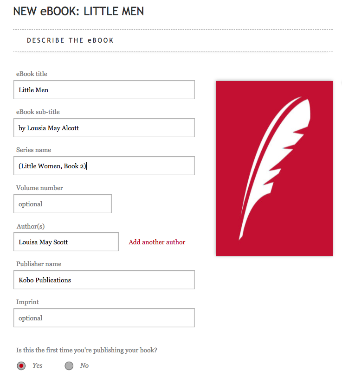Viewport: 342px width, 376px height.
Task: Click the Series name label
Action: coord(34,150)
